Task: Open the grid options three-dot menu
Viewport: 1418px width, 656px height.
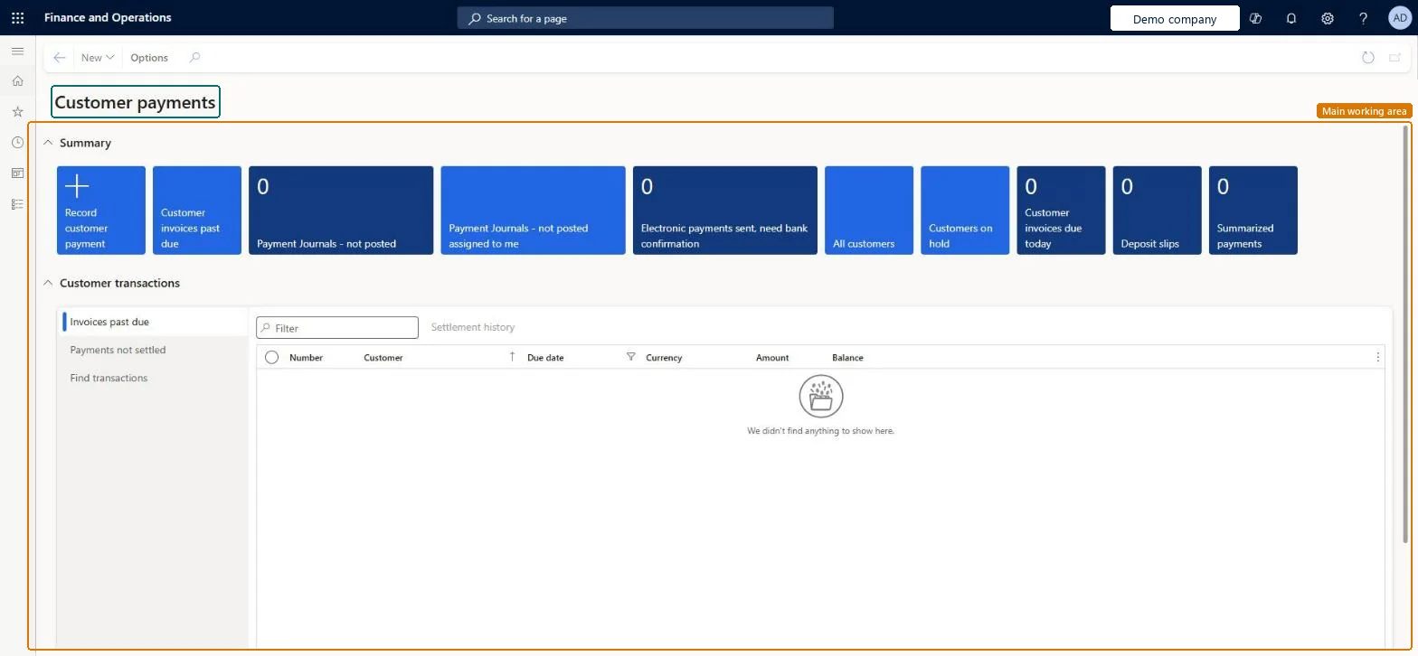Action: [1377, 357]
